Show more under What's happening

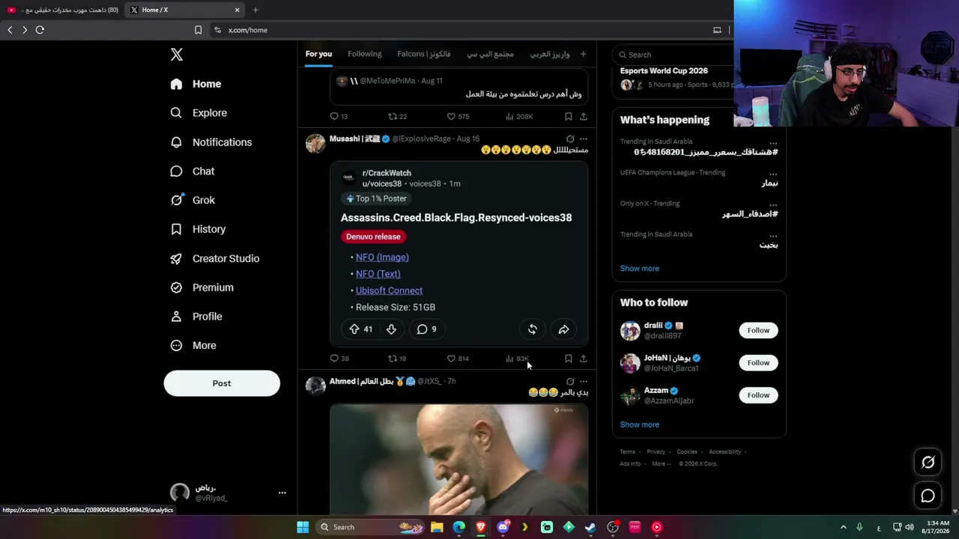coord(639,269)
